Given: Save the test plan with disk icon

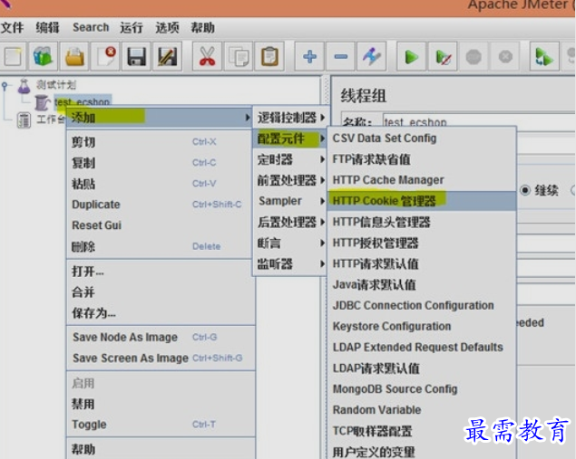Looking at the screenshot, I should coord(137,57).
